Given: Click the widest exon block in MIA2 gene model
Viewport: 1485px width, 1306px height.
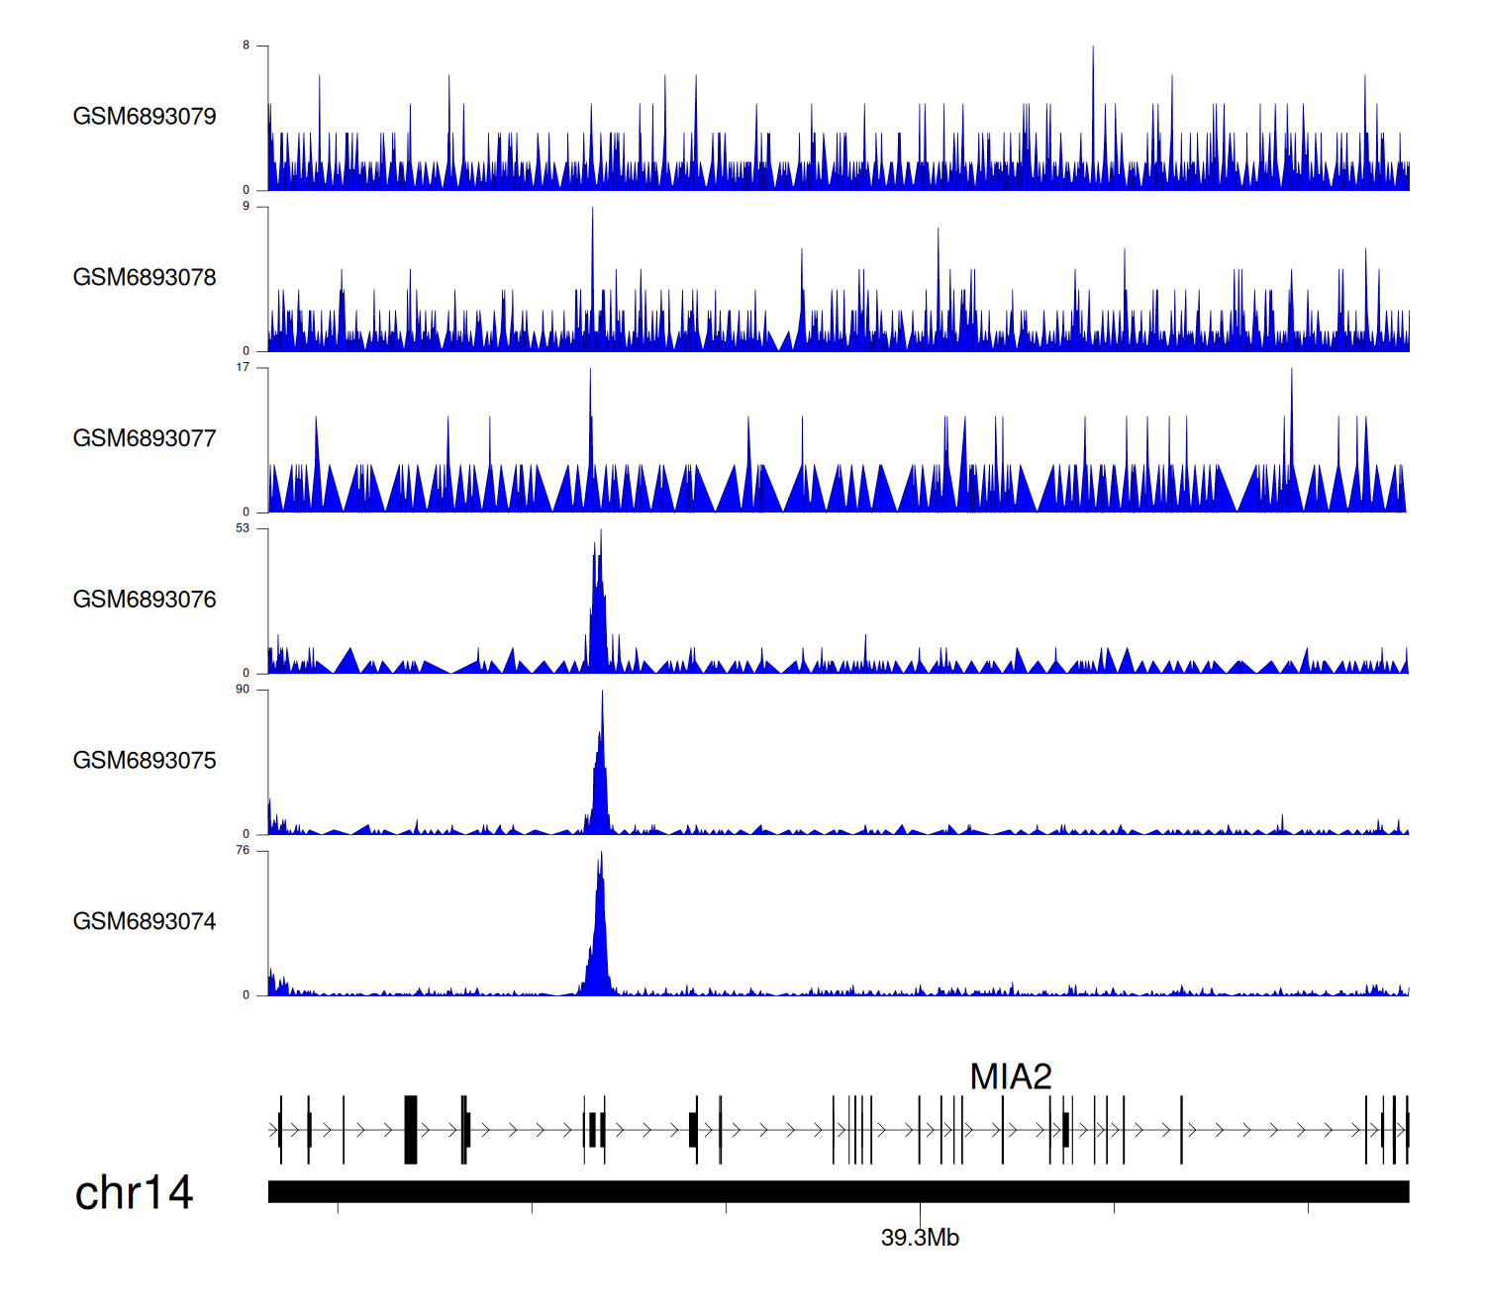Looking at the screenshot, I should [x=411, y=1130].
